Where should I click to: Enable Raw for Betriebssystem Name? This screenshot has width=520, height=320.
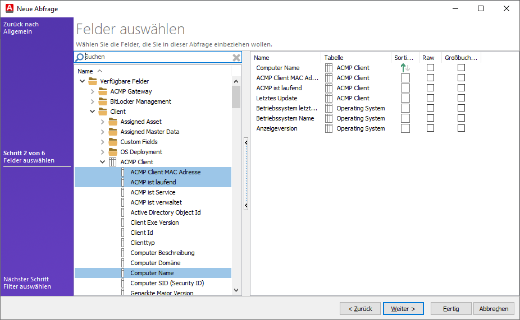tap(431, 118)
